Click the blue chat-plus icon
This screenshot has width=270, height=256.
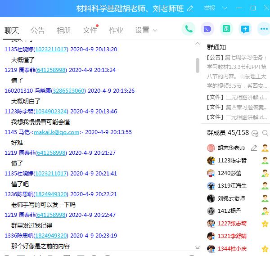(x=245, y=29)
